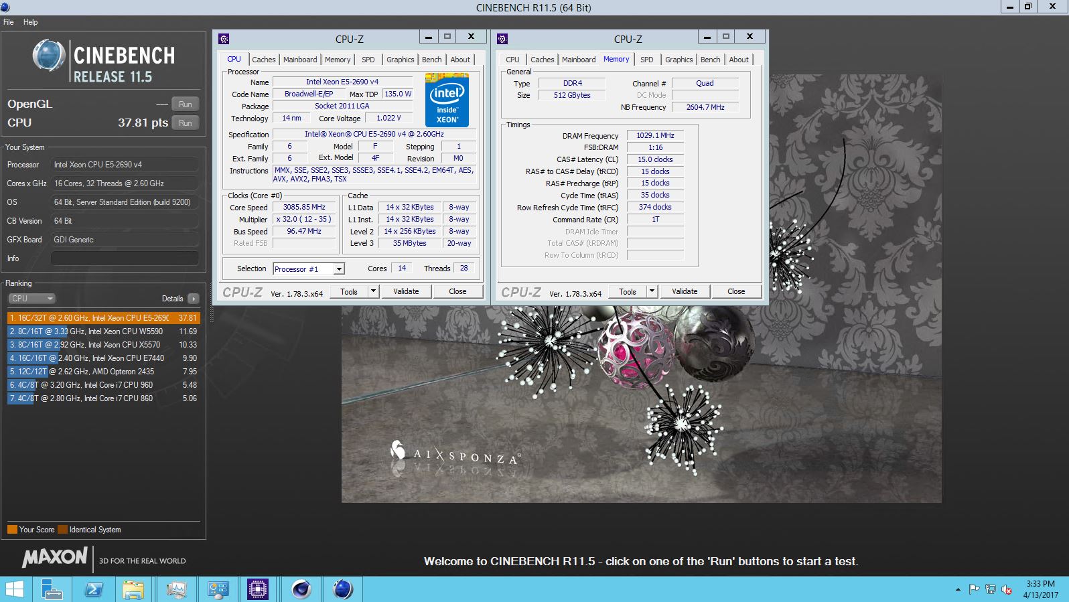Open the Windows Start button
Image resolution: width=1069 pixels, height=602 pixels.
(14, 589)
